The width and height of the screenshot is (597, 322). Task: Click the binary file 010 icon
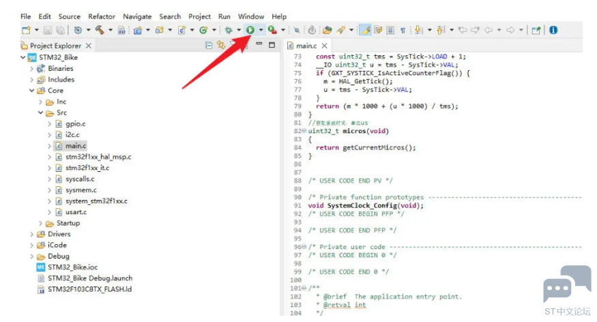[121, 31]
